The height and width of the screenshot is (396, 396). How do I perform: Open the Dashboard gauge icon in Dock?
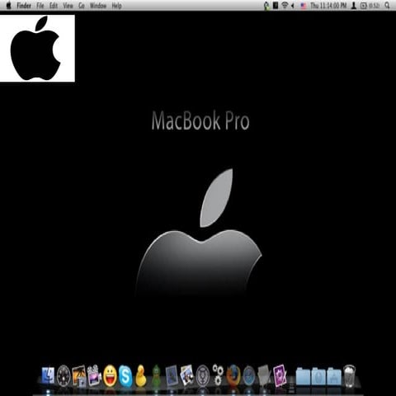pos(64,375)
